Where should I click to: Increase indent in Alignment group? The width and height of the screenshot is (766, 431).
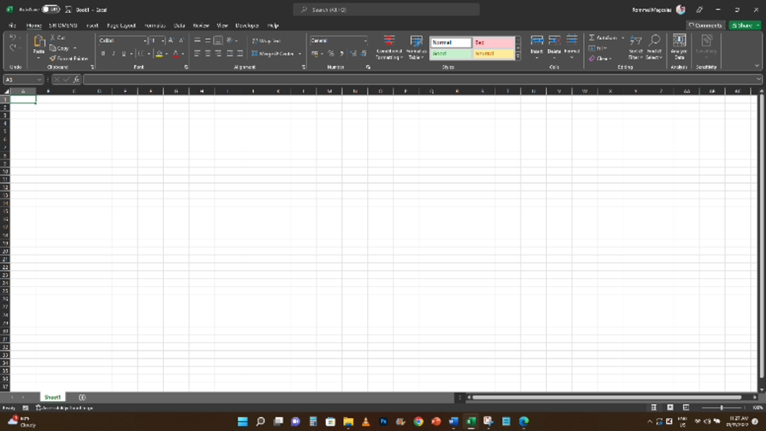(240, 54)
